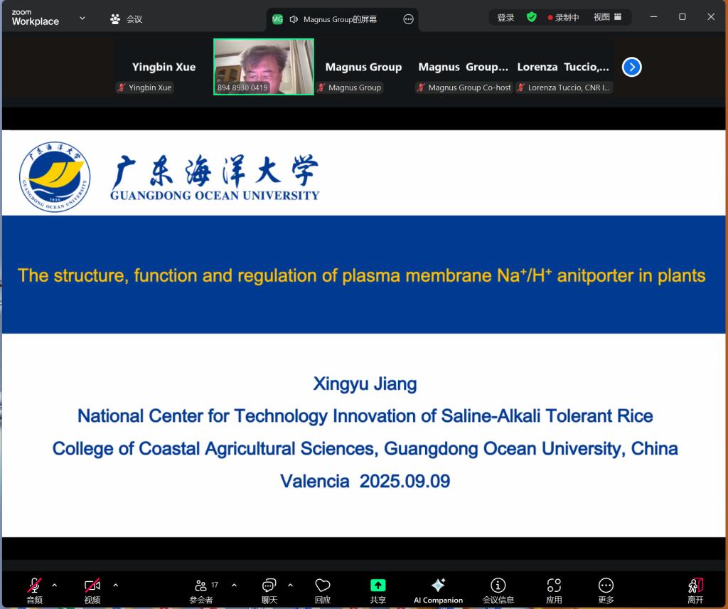
Task: Click the green security shield icon
Action: tap(531, 17)
